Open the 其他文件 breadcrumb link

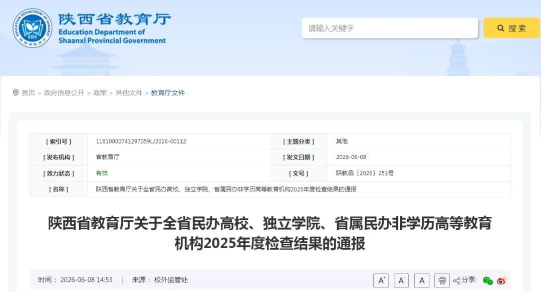129,92
